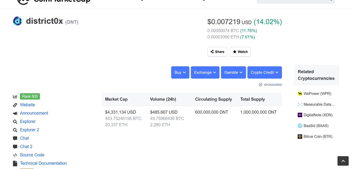Click the Share button
This screenshot has width=352, height=169.
pyautogui.click(x=217, y=52)
